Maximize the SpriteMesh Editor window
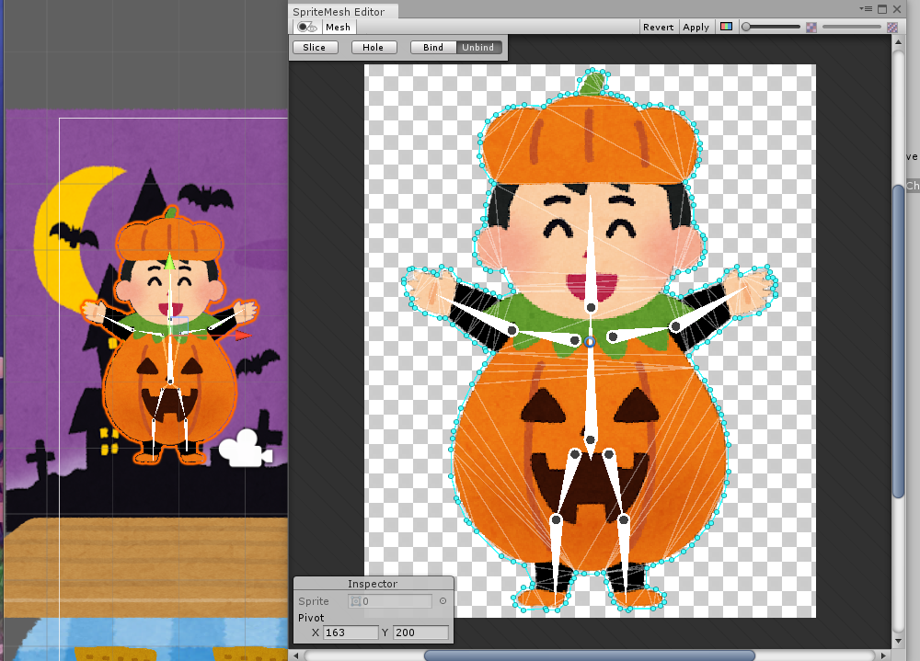The image size is (920, 661). 882,9
